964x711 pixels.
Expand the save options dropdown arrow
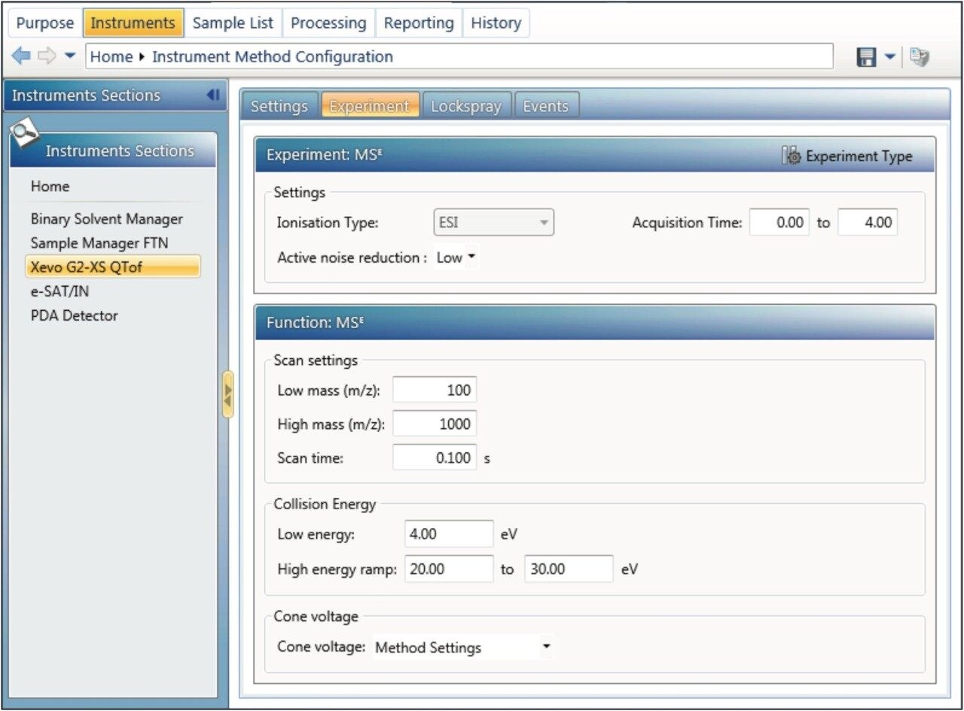890,57
